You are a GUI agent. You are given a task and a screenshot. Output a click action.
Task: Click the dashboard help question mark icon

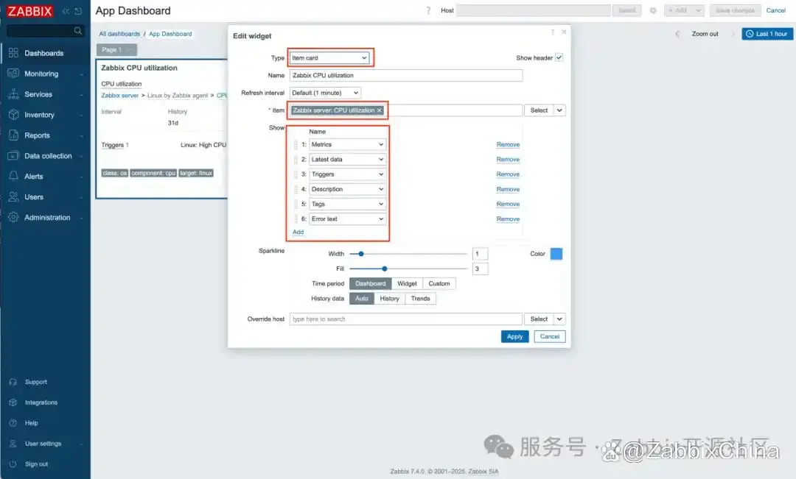tap(428, 10)
